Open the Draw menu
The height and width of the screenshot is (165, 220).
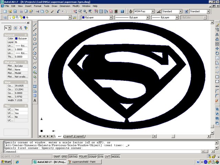pos(54,6)
